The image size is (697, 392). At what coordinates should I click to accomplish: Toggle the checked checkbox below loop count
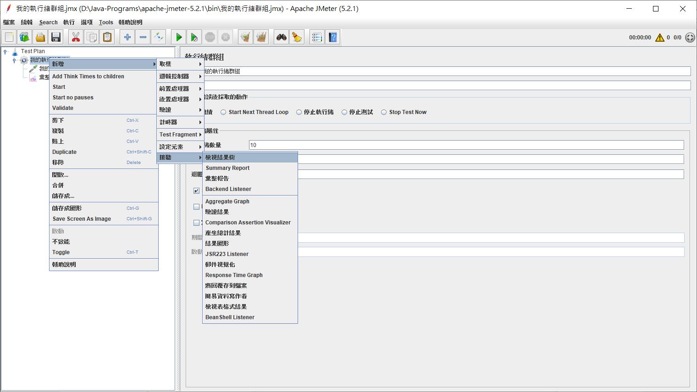coord(196,191)
